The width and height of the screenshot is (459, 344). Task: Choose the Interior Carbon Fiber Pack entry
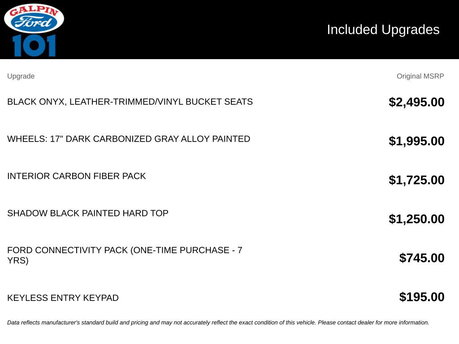[x=76, y=176]
